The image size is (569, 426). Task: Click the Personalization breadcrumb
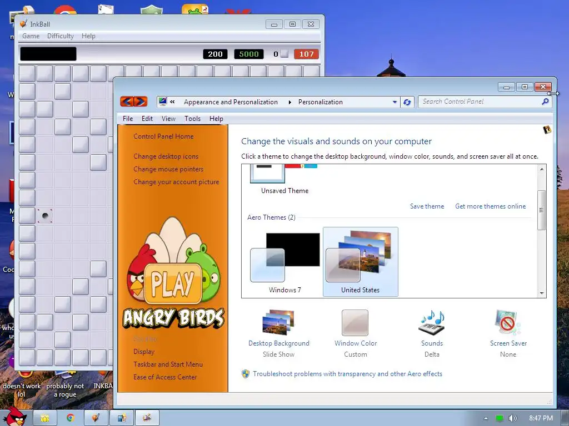pos(321,102)
